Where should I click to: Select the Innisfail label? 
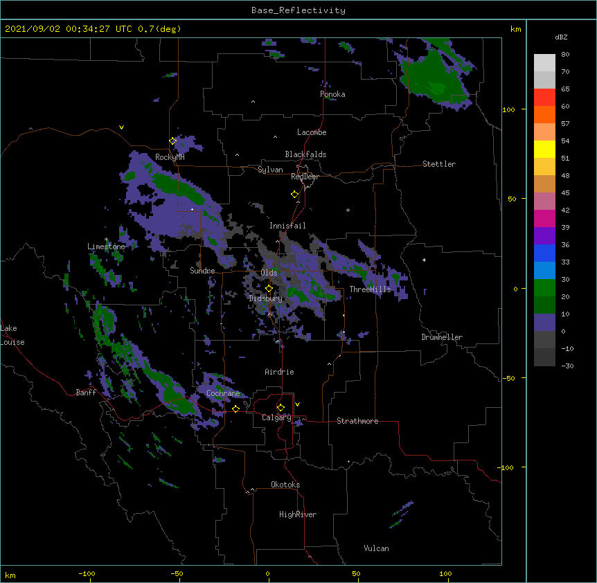pyautogui.click(x=287, y=226)
